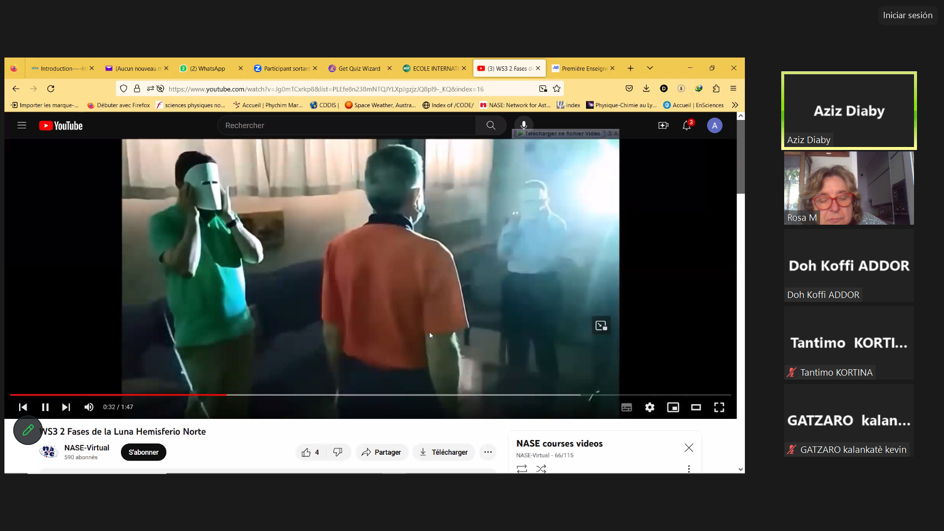Start voice search with the microphone icon
This screenshot has width=944, height=531.
tap(524, 125)
